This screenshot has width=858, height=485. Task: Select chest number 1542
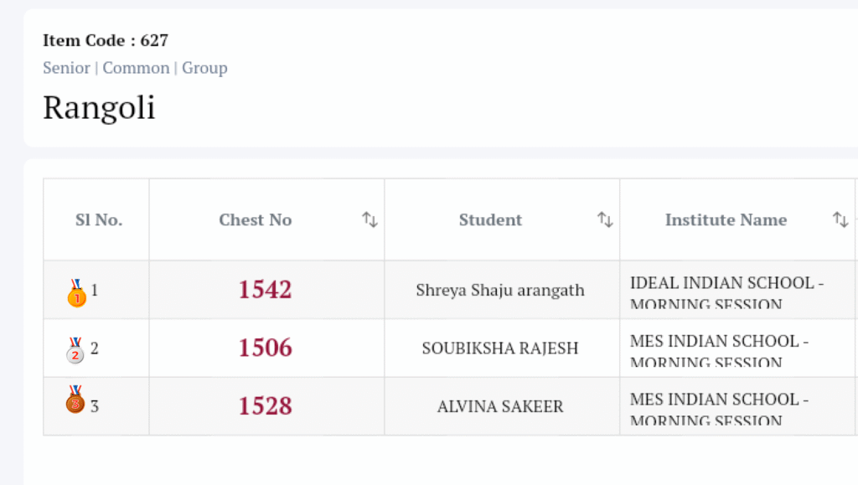(x=265, y=290)
